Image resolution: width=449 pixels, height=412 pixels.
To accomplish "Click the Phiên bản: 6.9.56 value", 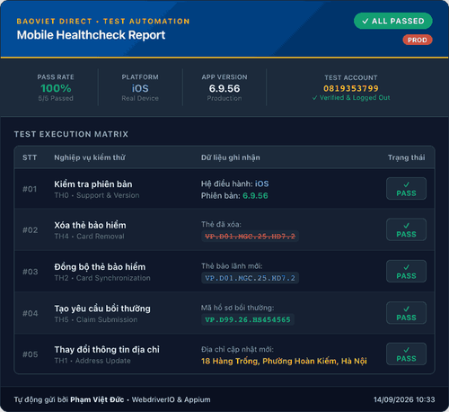I will (234, 196).
